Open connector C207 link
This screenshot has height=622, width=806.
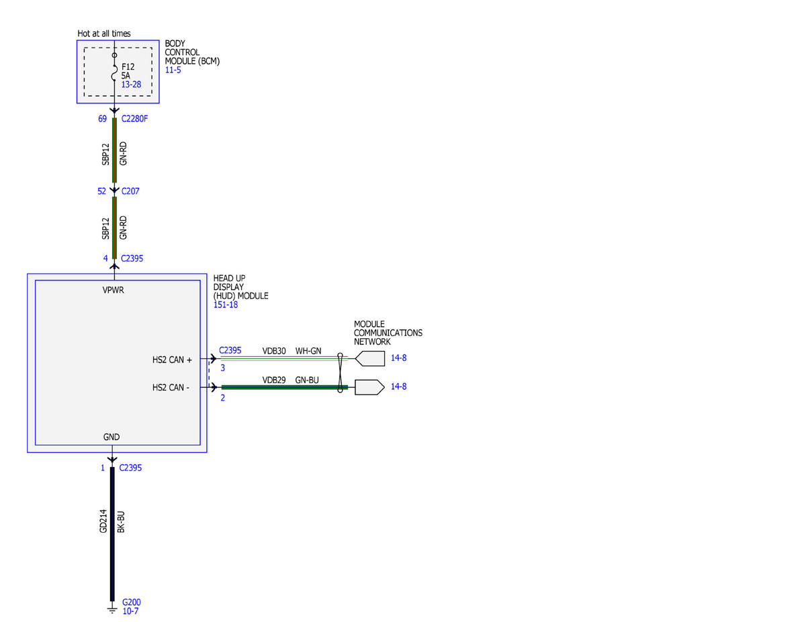pos(130,191)
